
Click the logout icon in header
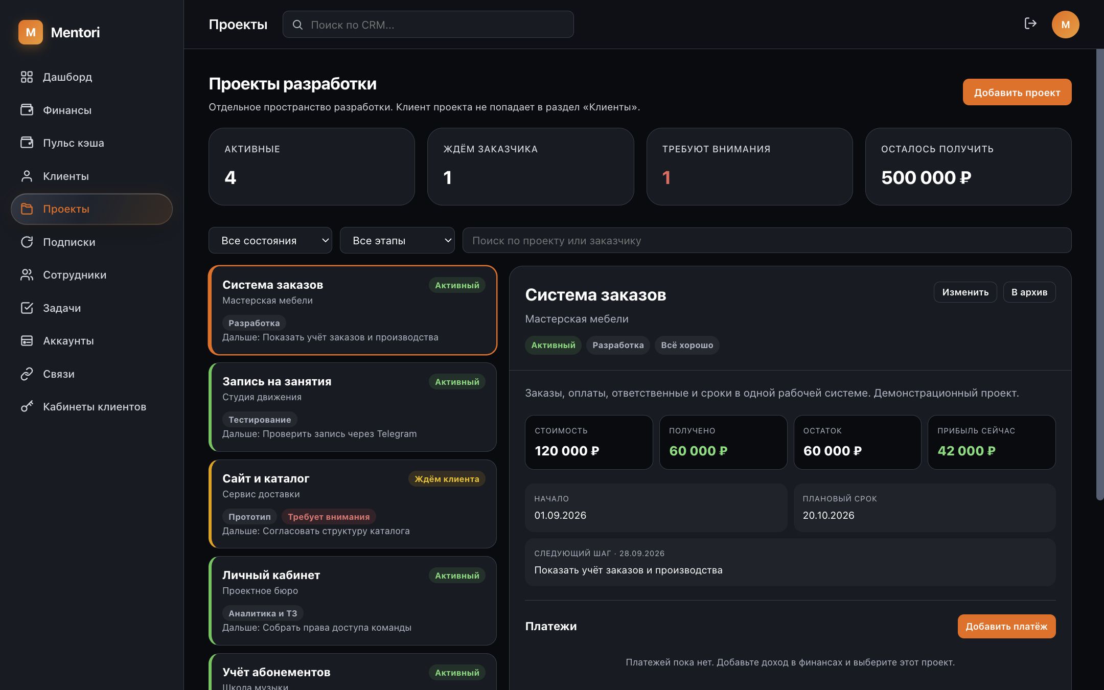click(x=1030, y=24)
